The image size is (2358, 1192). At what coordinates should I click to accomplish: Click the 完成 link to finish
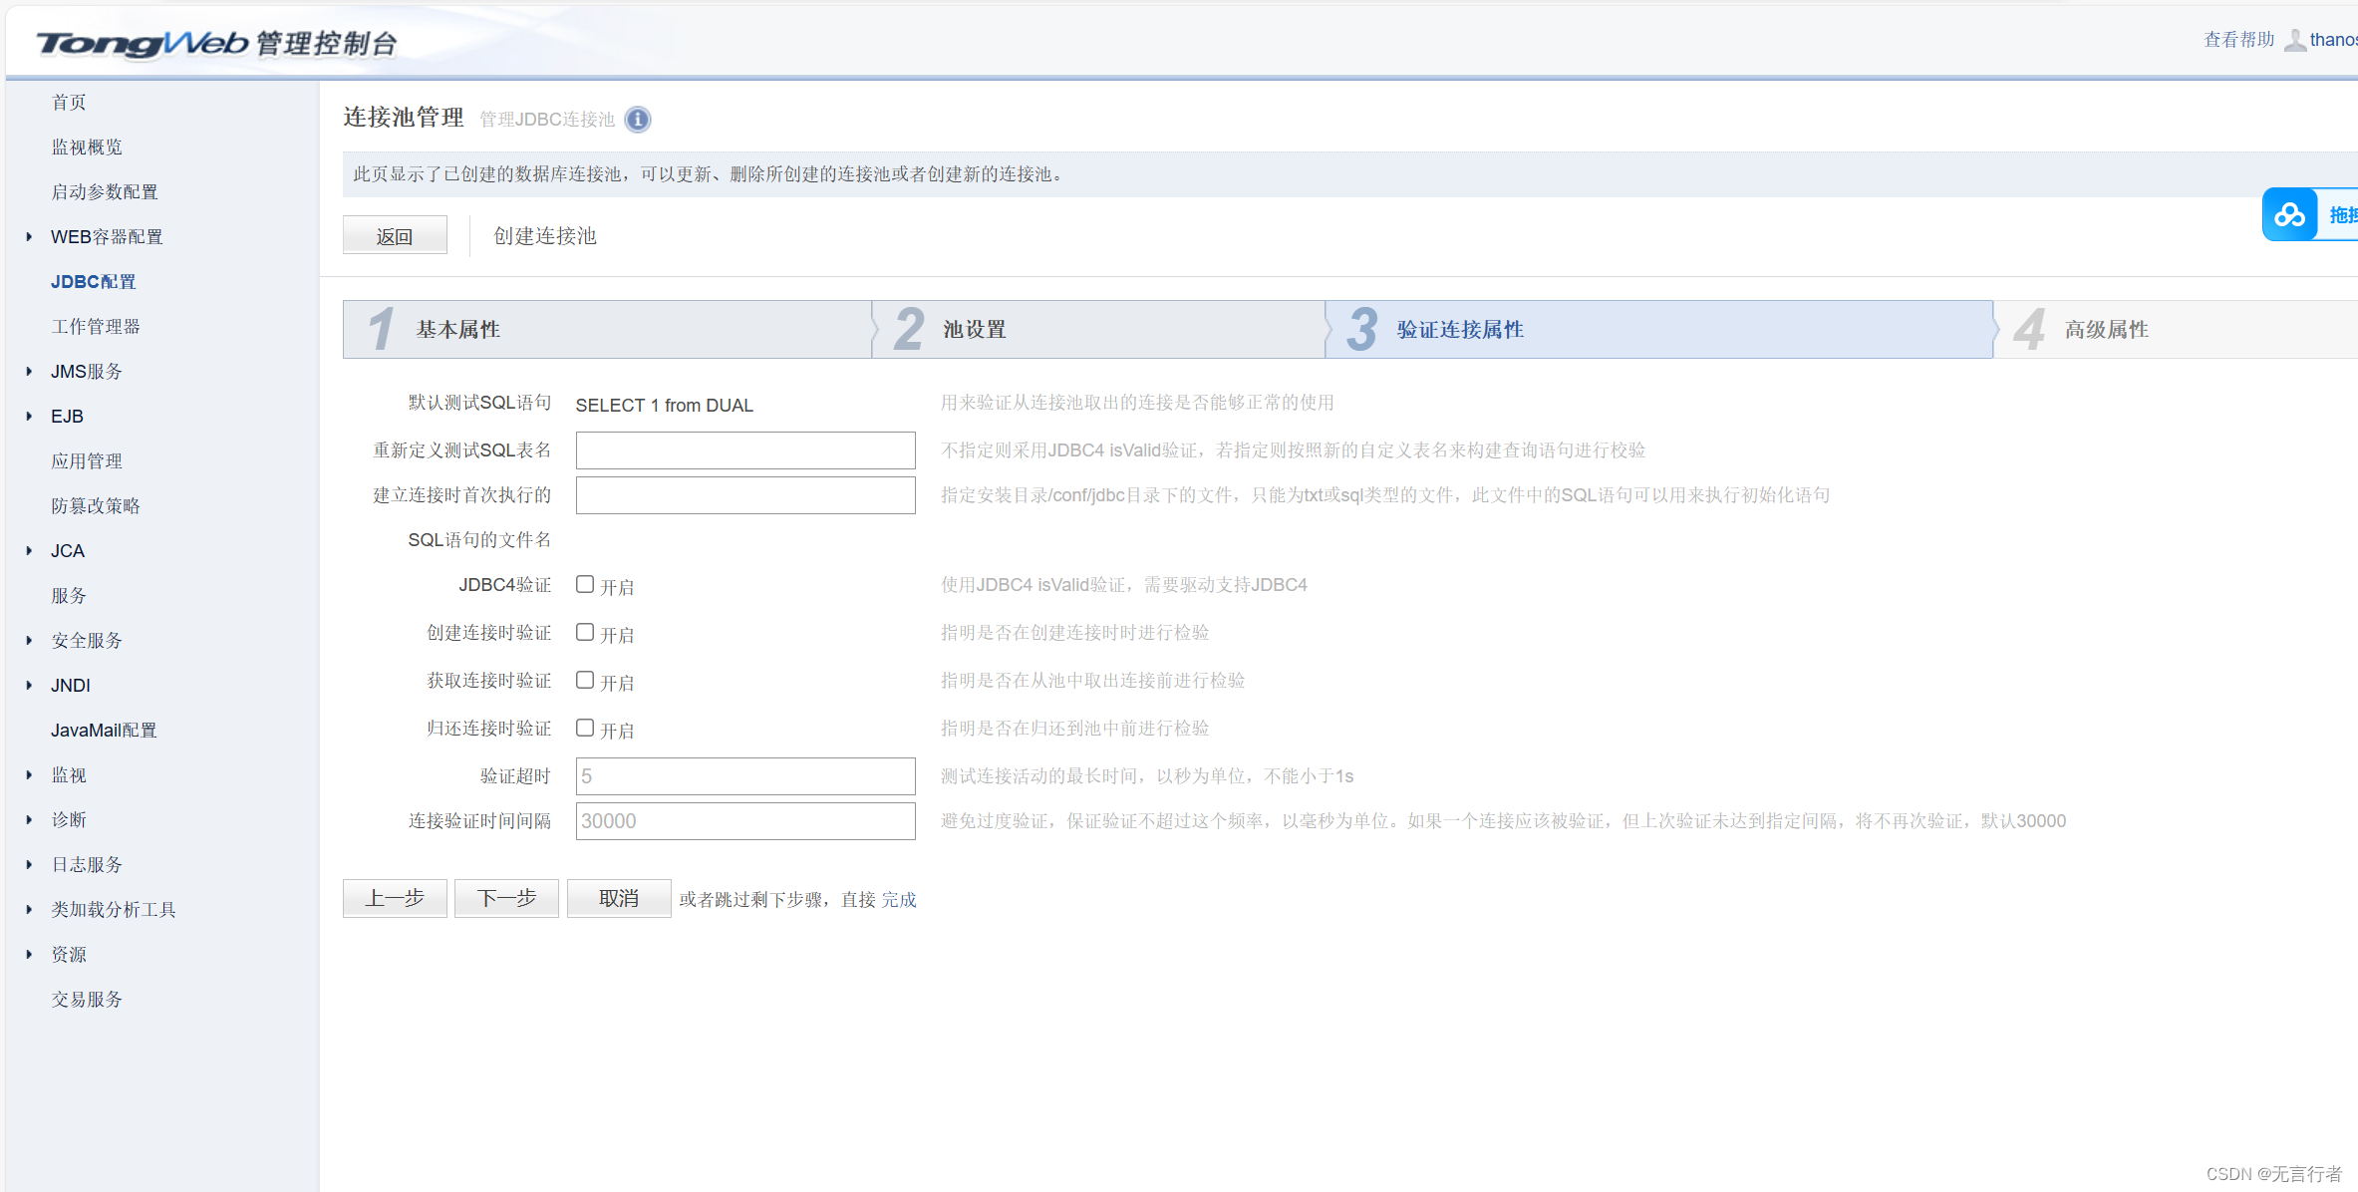pos(898,900)
